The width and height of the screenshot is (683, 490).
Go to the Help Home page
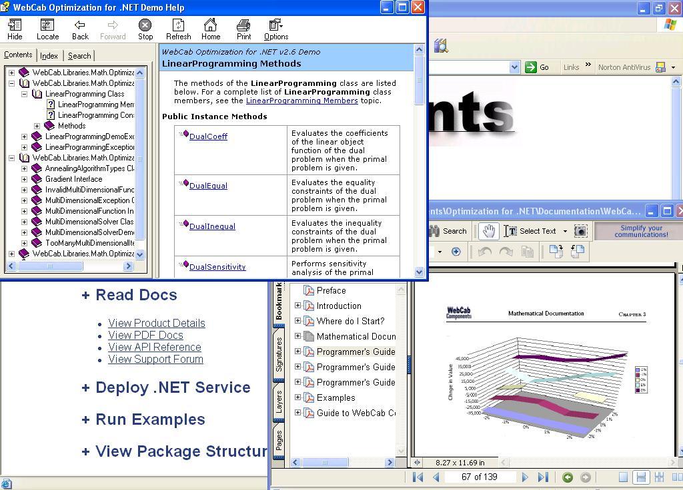tap(211, 29)
